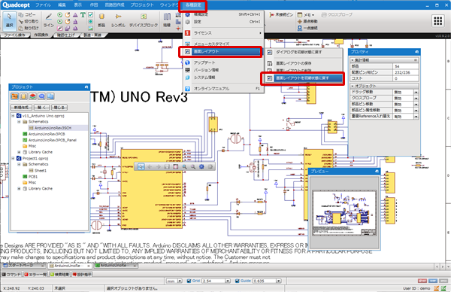451x292 pixels.
Task: Choose the ライン line drawing tool
Action: point(49,20)
